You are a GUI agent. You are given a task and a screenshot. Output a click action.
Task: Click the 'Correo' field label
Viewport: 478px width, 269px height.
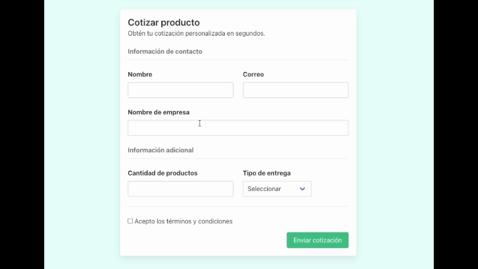(x=253, y=74)
